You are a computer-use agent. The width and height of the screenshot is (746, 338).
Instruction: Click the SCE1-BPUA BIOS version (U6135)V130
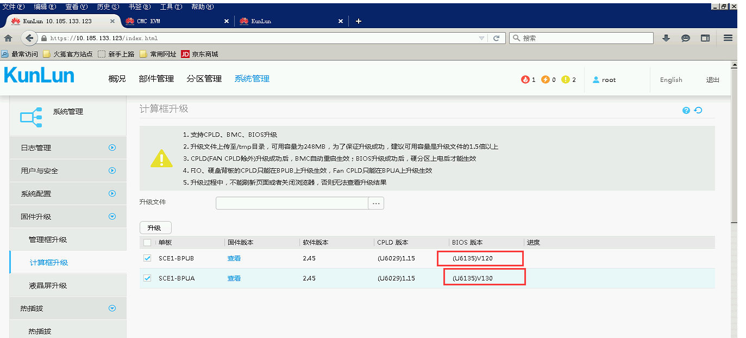click(x=472, y=278)
